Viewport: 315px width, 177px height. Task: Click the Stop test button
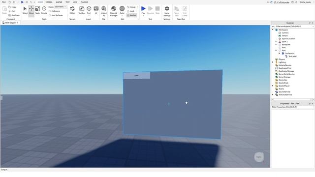[157, 10]
